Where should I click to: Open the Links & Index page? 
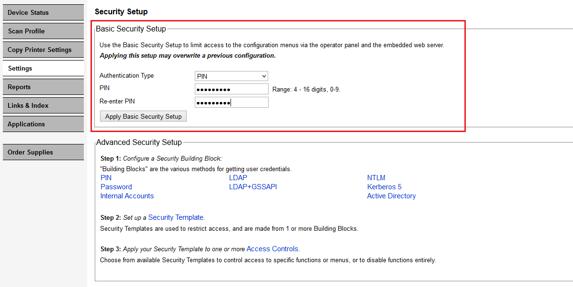coord(43,105)
